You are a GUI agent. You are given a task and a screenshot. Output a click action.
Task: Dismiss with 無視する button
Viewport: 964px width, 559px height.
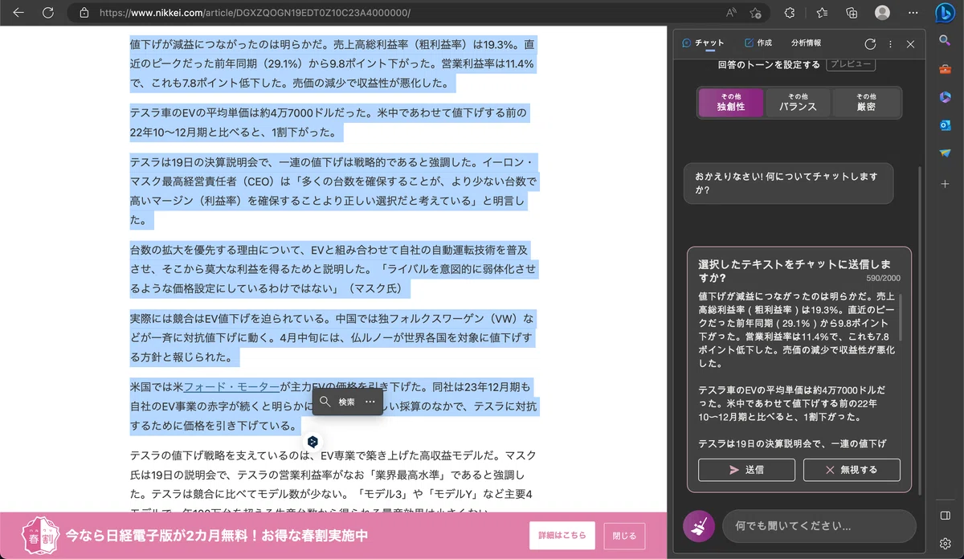point(852,470)
